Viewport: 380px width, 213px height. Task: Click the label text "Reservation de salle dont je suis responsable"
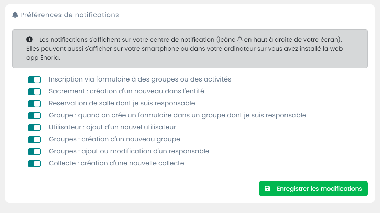pyautogui.click(x=122, y=103)
